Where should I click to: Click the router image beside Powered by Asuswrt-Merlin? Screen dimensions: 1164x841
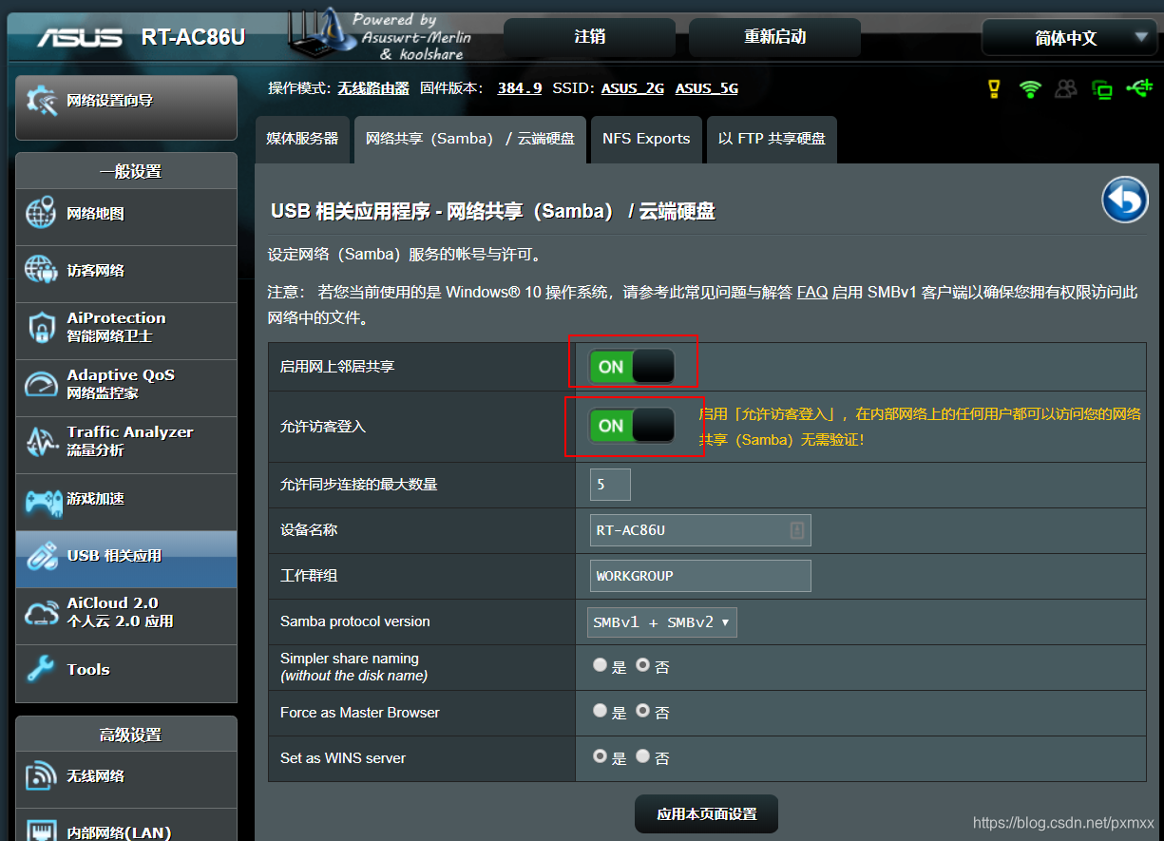click(322, 34)
